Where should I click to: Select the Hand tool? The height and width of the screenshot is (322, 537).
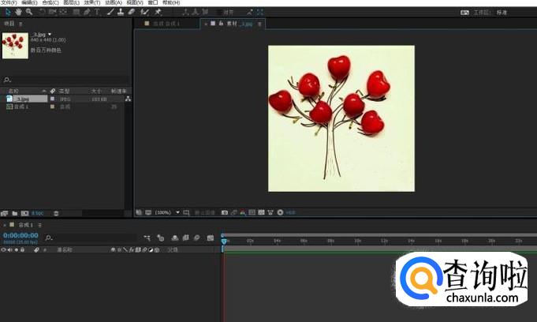tap(17, 12)
